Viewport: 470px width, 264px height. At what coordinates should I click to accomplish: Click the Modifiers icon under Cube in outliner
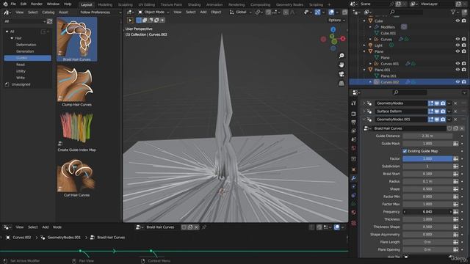tap(377, 27)
